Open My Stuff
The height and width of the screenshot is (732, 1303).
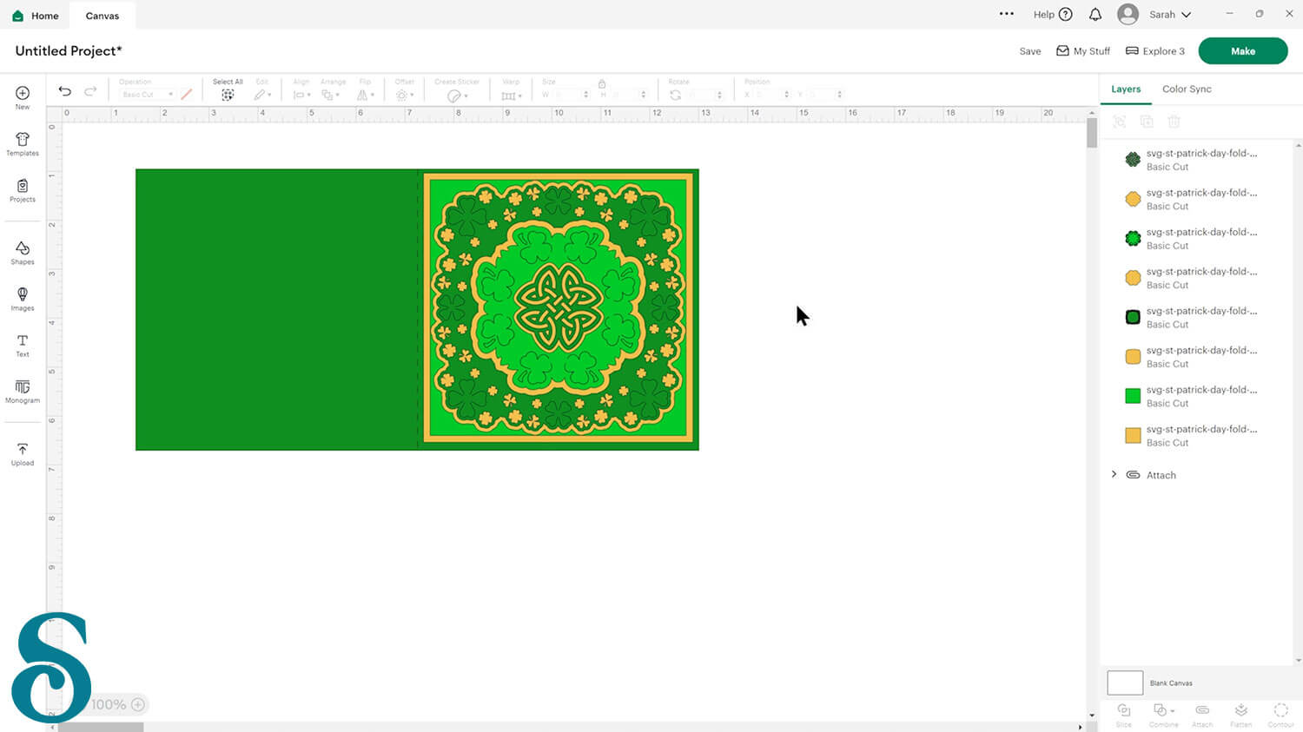point(1083,51)
